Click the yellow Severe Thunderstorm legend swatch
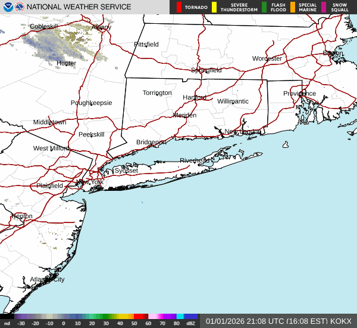 coord(214,7)
